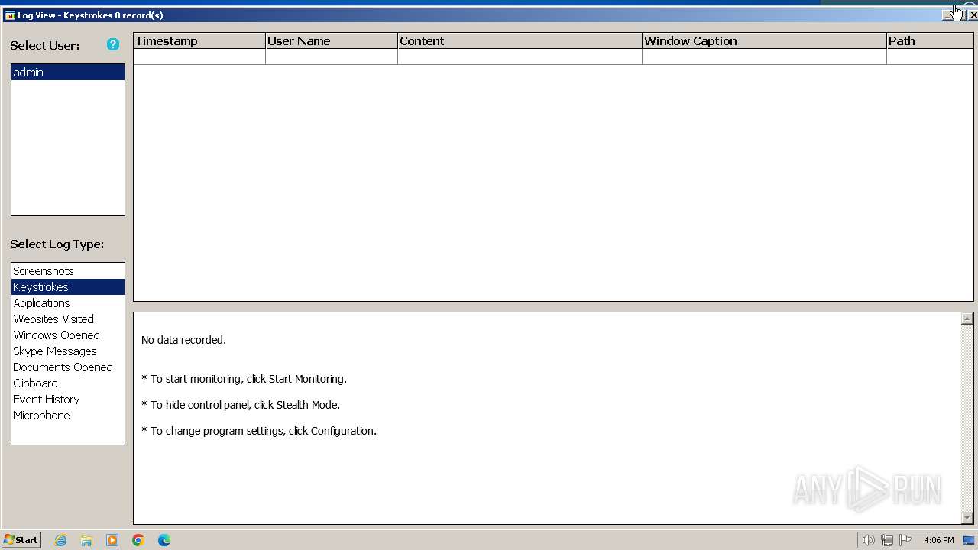This screenshot has height=550, width=978.
Task: Click the scroll-up arrow in details pane
Action: 967,319
